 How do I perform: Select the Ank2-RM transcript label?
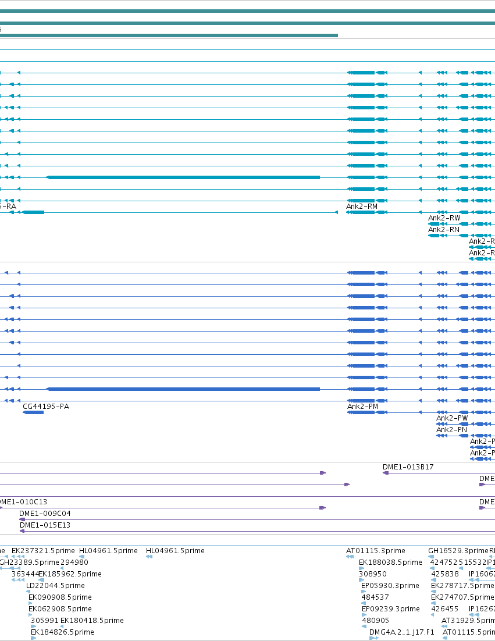tap(362, 206)
